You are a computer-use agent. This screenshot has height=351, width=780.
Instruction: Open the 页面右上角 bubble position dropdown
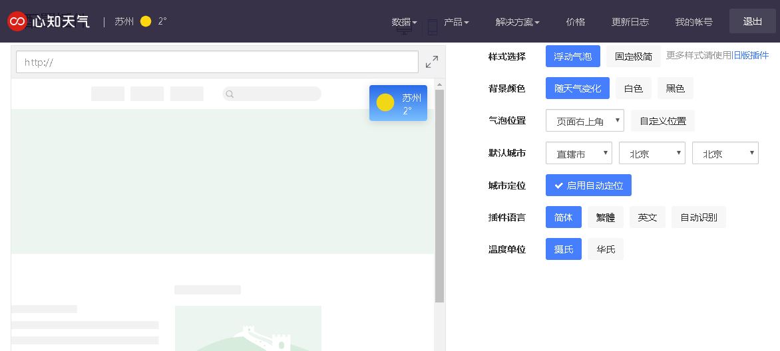tap(585, 121)
